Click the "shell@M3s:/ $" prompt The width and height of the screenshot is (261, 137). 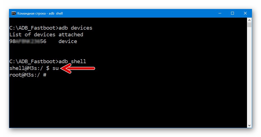pyautogui.click(x=29, y=68)
